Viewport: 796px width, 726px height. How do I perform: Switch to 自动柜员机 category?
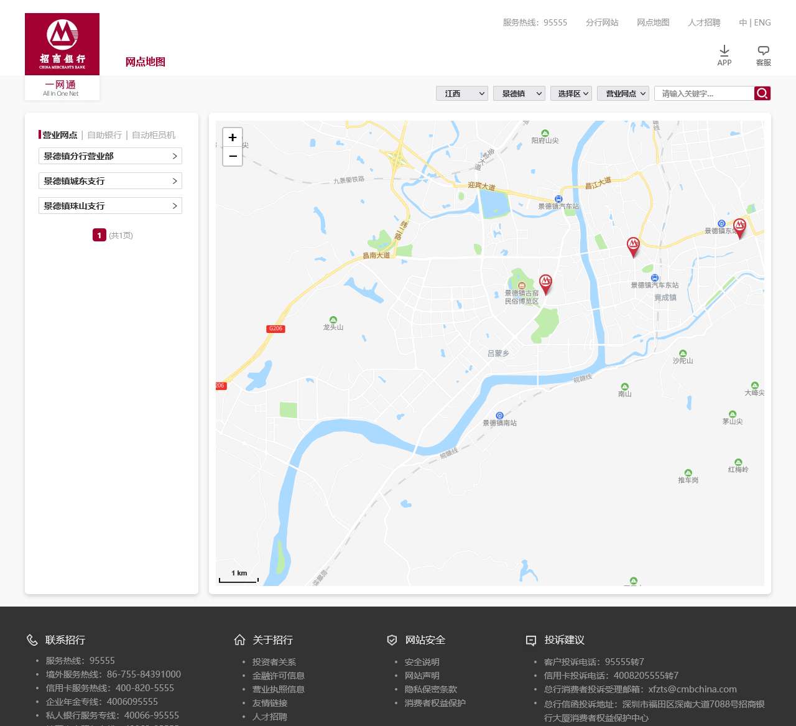154,134
